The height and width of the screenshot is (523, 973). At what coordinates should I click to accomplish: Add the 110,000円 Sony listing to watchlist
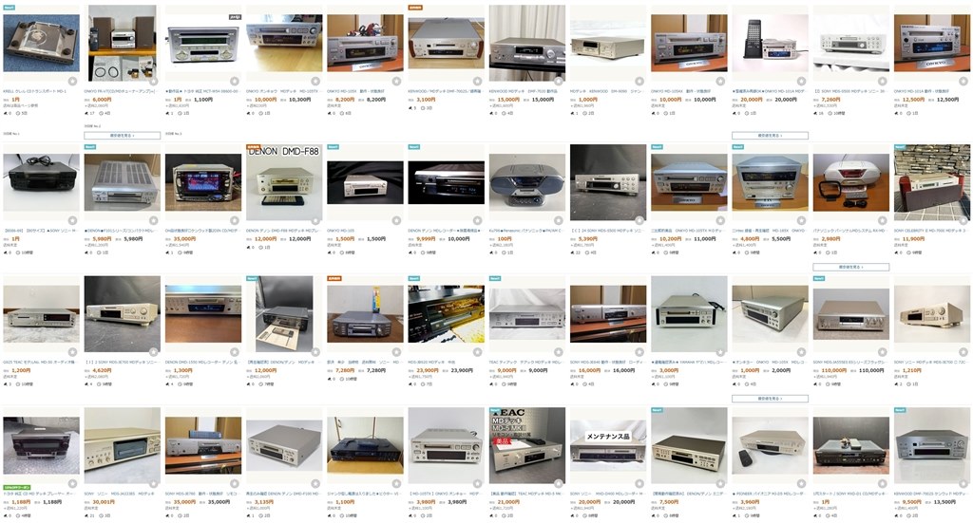[x=883, y=352]
